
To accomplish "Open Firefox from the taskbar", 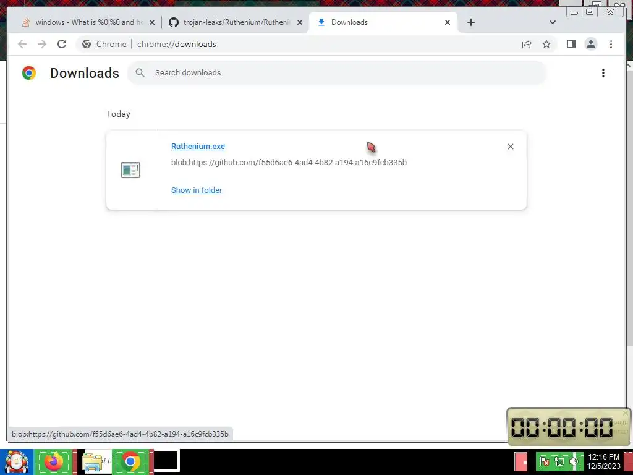I will pos(54,461).
